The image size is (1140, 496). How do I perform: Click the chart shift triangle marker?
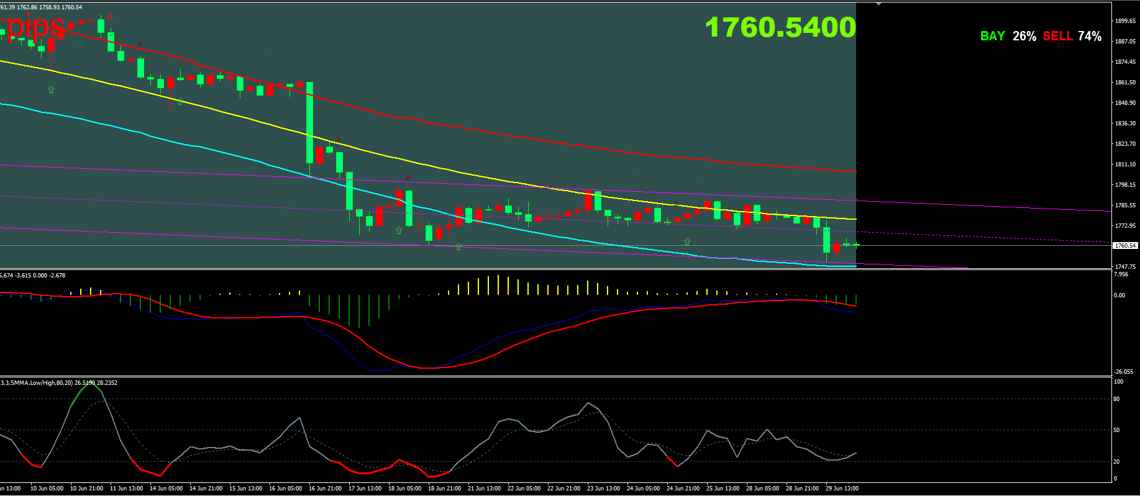878,4
